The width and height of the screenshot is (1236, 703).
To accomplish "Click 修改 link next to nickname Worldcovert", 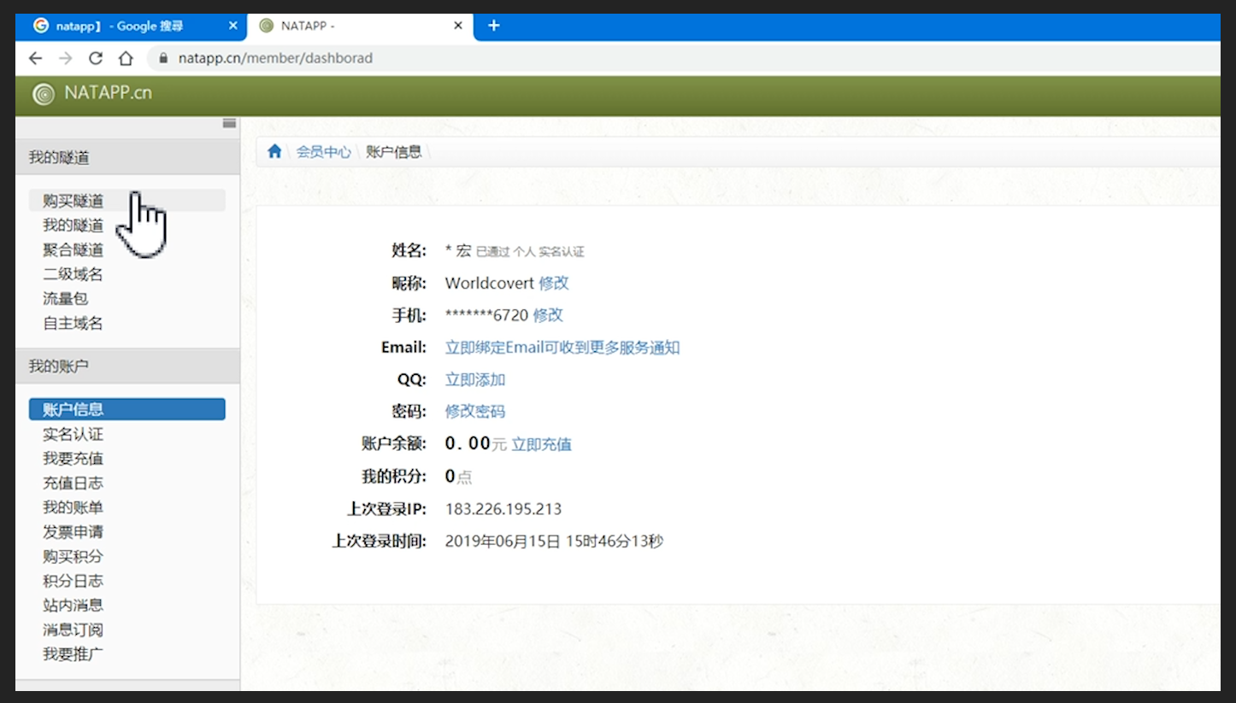I will 554,283.
